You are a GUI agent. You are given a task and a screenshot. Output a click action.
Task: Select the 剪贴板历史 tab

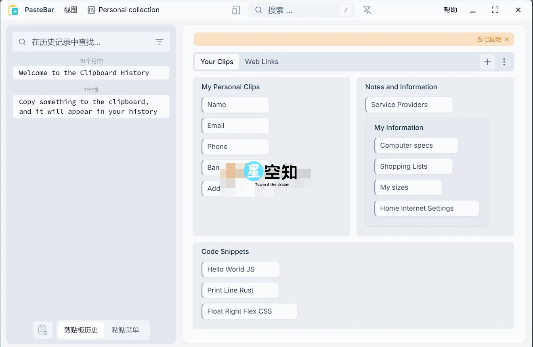click(80, 330)
